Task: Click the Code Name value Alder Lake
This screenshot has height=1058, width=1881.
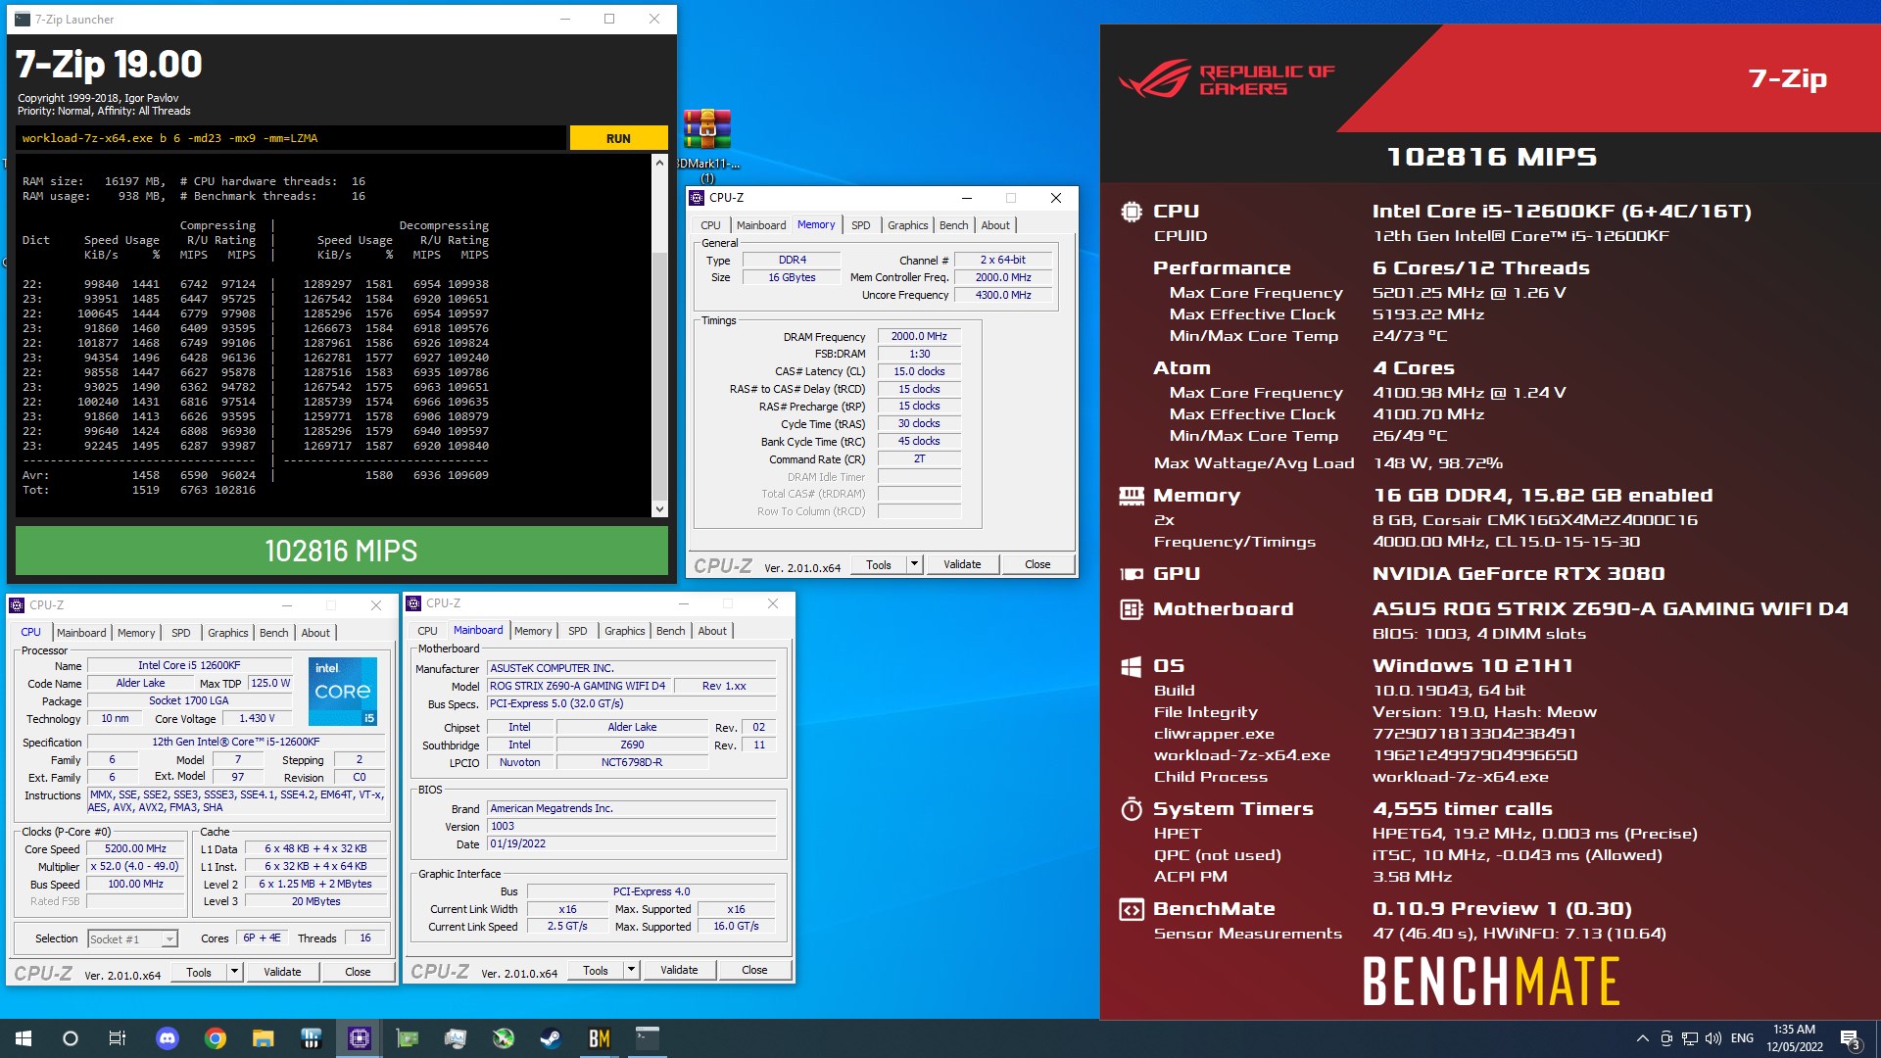Action: pyautogui.click(x=140, y=683)
